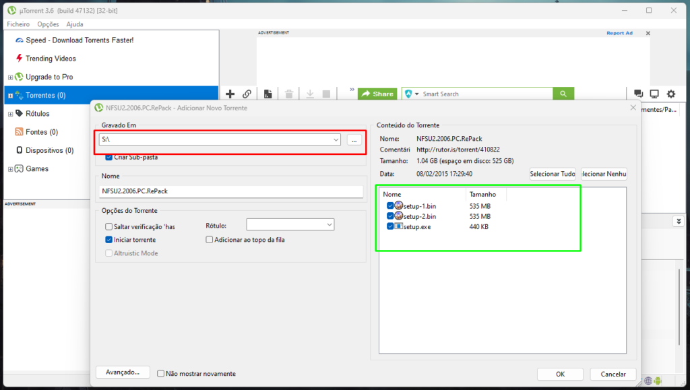The width and height of the screenshot is (690, 390).
Task: Open the Rótulo label dropdown
Action: [329, 225]
